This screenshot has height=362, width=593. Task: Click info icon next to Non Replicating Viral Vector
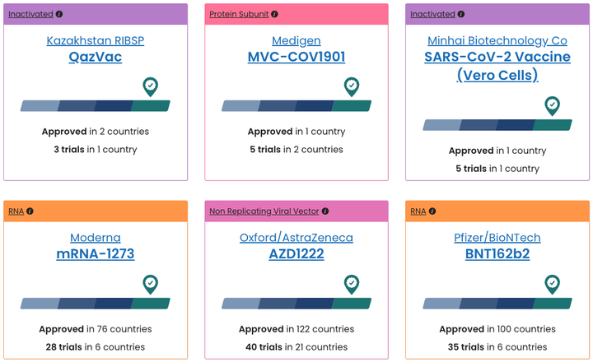[325, 211]
